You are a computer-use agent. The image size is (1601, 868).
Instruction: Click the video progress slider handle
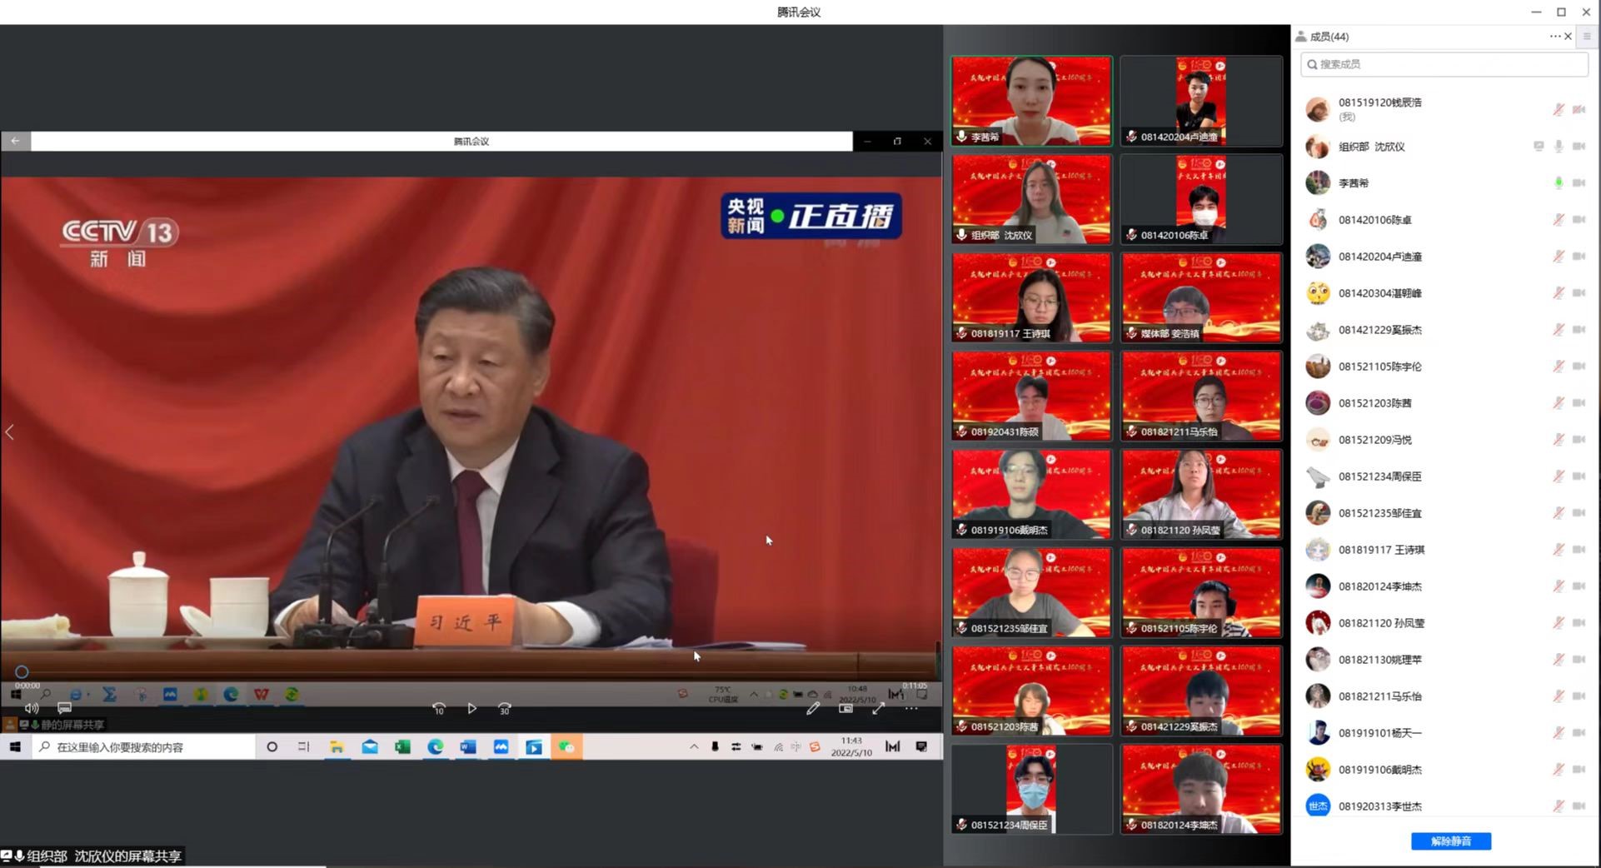tap(22, 671)
